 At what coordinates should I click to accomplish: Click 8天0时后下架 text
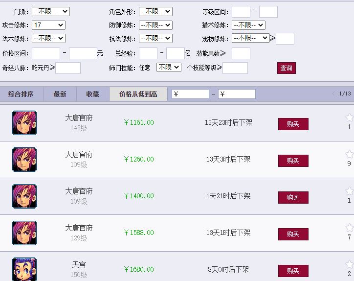point(228,269)
